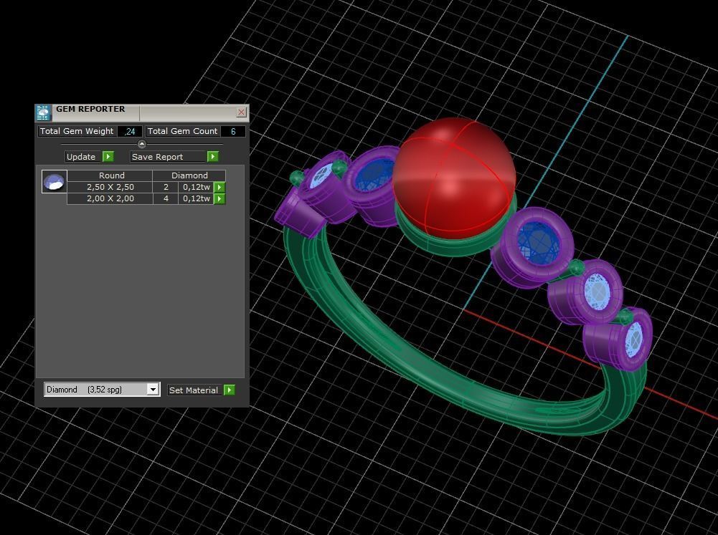Select the 2,00 X 2,00 size cell
This screenshot has width=718, height=535.
coord(110,199)
